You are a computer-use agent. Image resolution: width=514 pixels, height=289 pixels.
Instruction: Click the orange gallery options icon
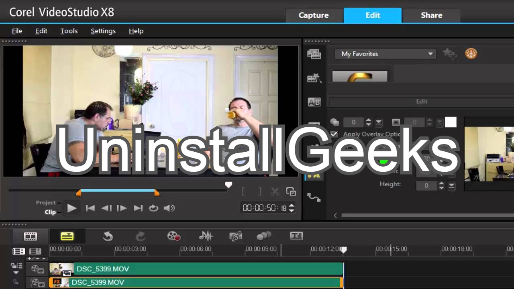coord(471,54)
